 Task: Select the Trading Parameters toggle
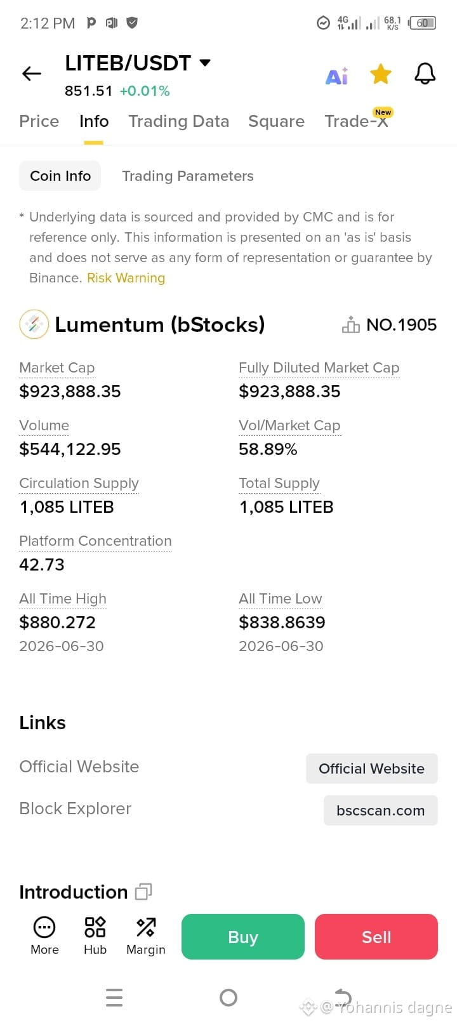(188, 176)
